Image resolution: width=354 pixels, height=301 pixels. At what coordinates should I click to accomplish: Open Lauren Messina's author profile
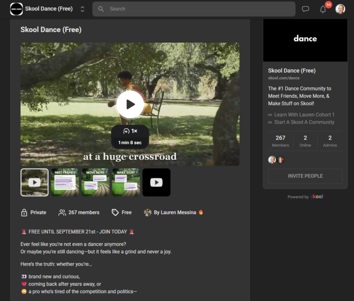173,212
